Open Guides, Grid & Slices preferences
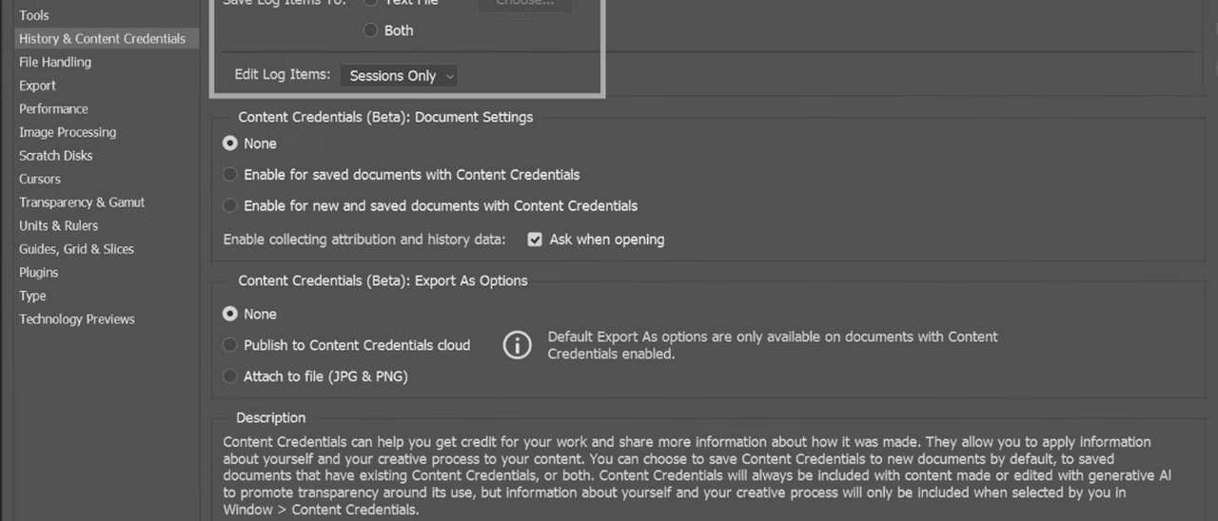 (x=76, y=249)
